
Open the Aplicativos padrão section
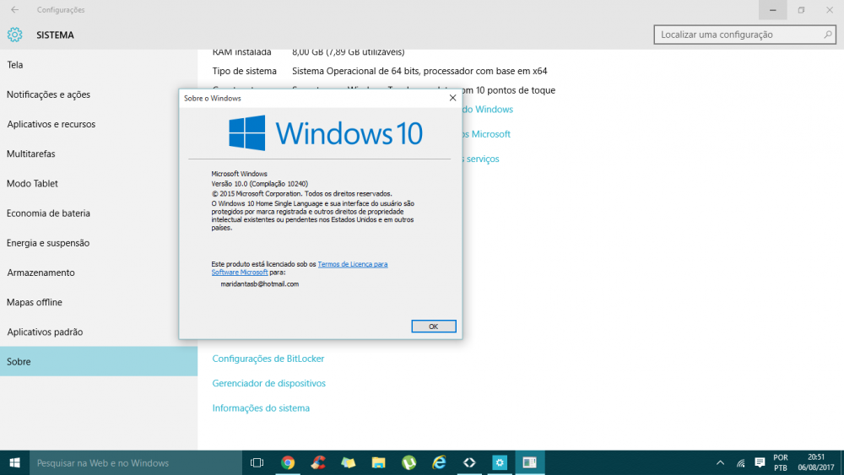coord(45,332)
